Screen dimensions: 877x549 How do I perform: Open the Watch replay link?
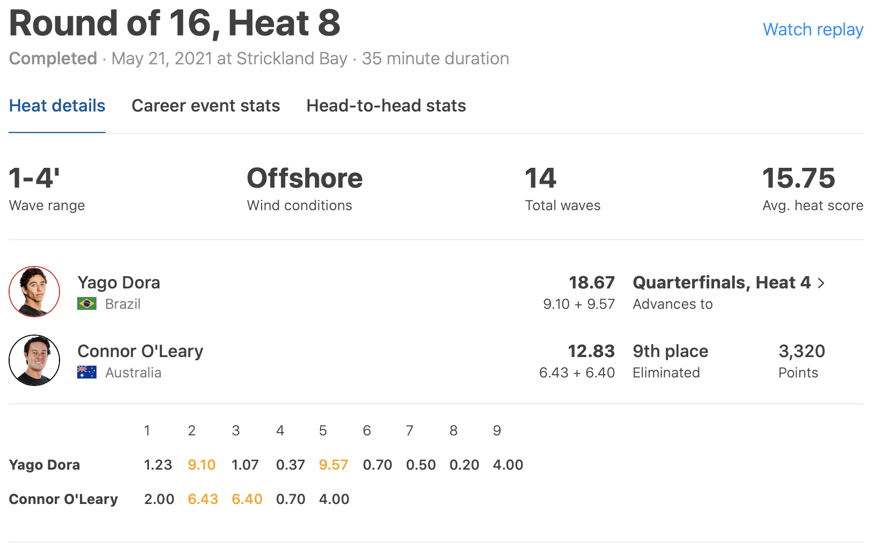(813, 29)
